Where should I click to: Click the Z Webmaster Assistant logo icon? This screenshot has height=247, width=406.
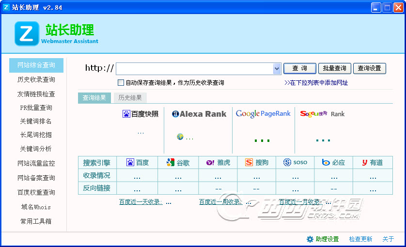(27, 33)
